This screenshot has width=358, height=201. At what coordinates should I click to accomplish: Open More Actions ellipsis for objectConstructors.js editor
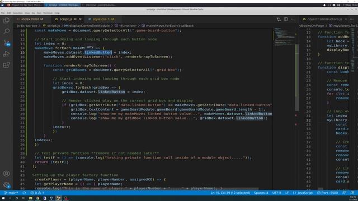352,19
